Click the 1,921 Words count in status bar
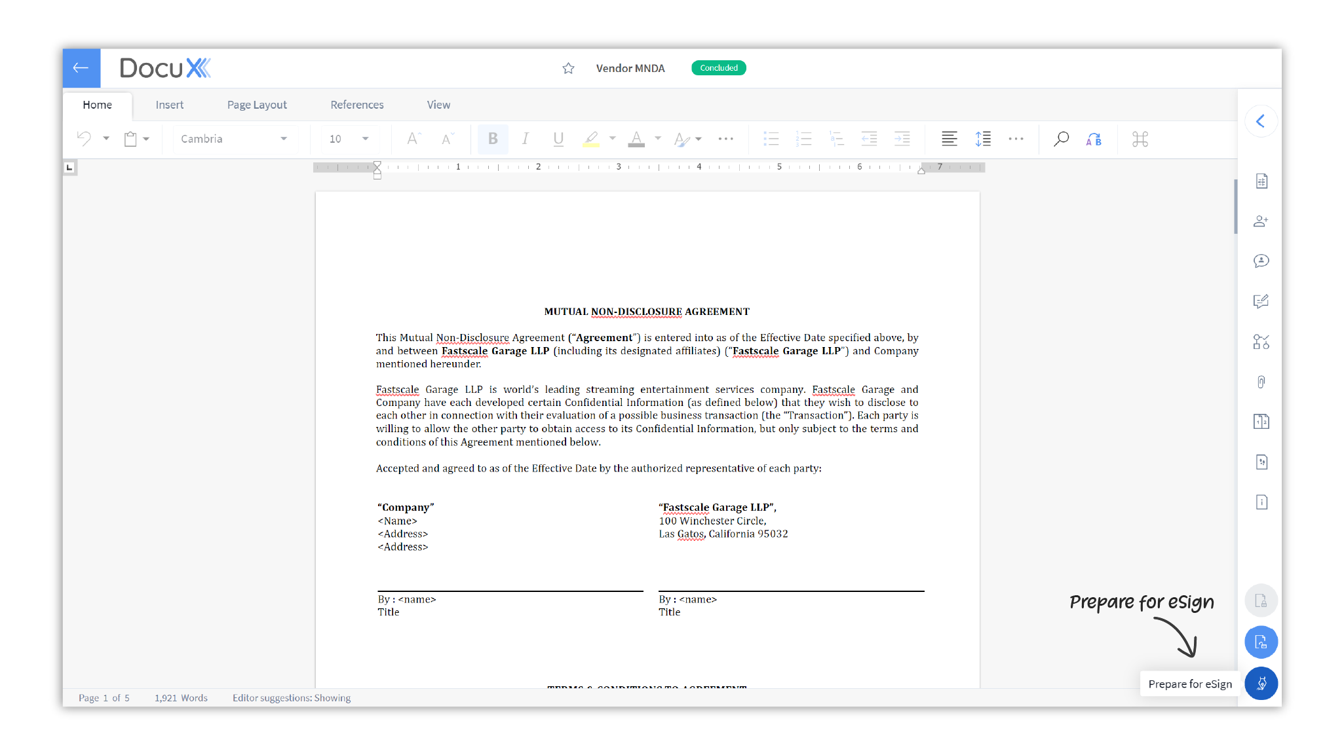Image resolution: width=1344 pixels, height=755 pixels. click(181, 698)
